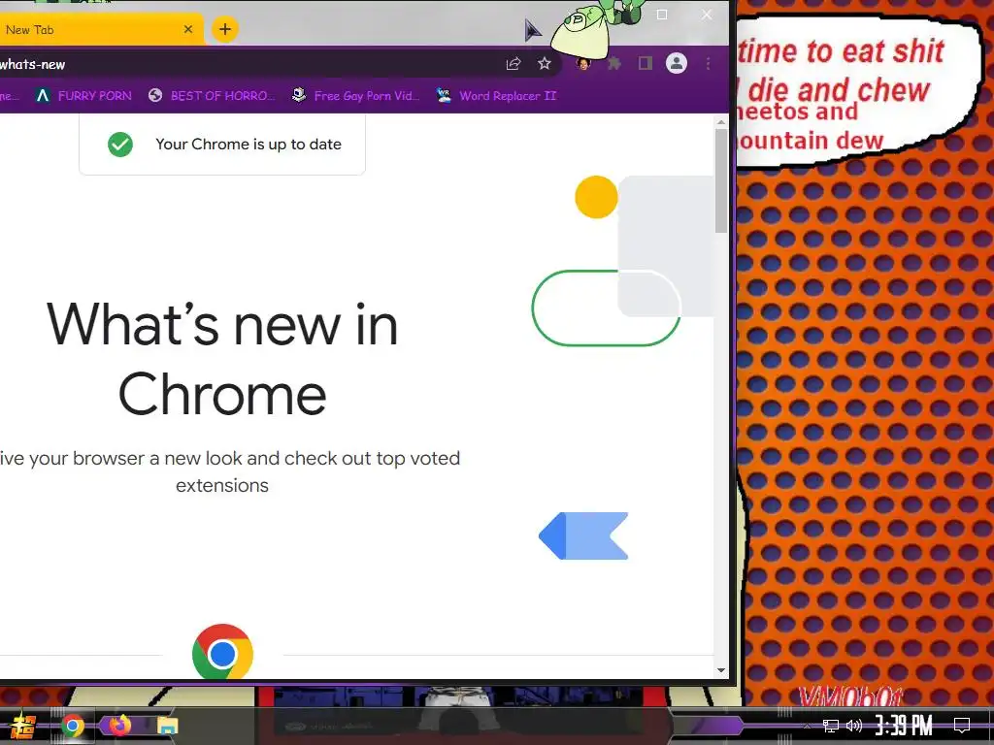Show hidden tray icons chevron

tap(807, 726)
